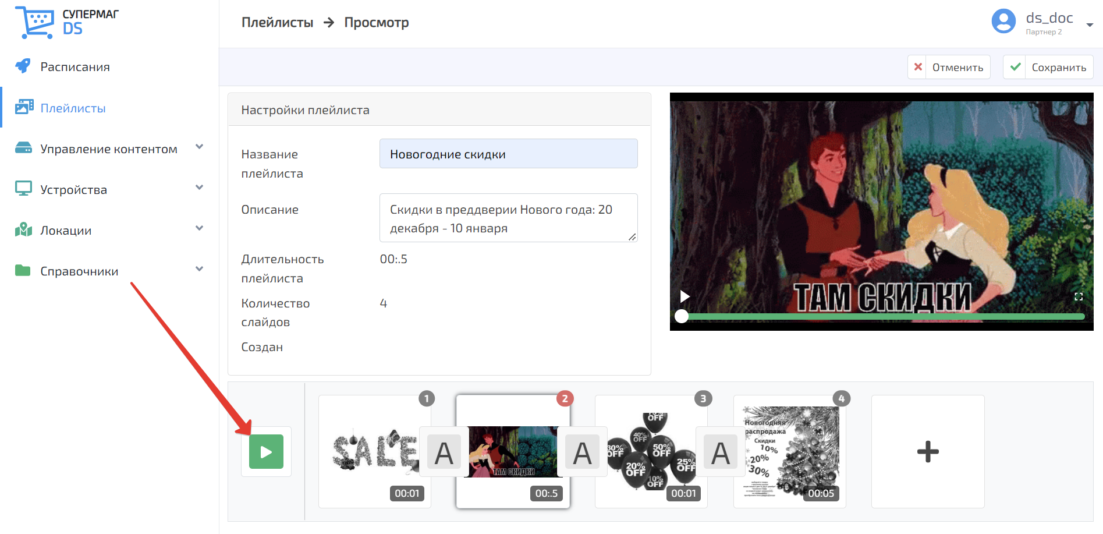This screenshot has width=1103, height=534.
Task: Click the green checkmark icon on Сохранить
Action: click(x=1015, y=67)
